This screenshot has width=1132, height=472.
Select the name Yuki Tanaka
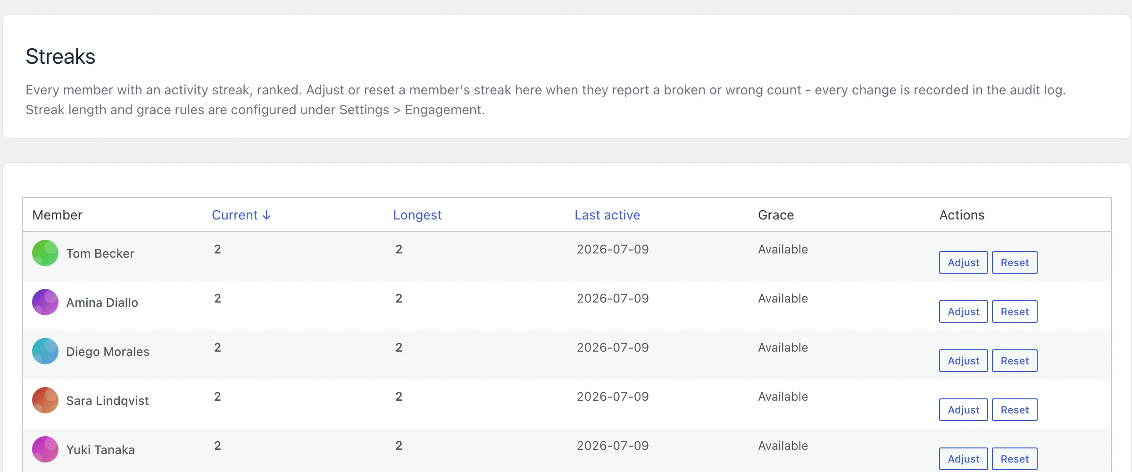[x=100, y=450]
